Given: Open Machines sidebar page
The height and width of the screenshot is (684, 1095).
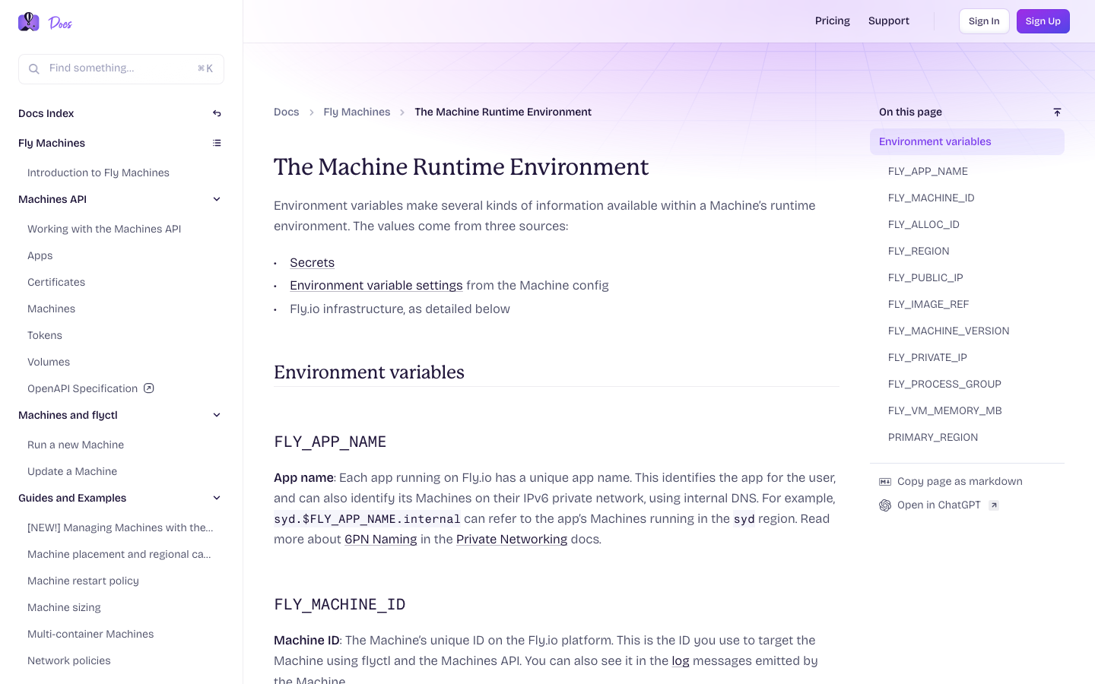Looking at the screenshot, I should point(51,309).
